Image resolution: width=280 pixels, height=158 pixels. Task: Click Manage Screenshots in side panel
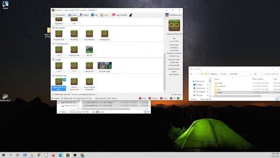[x=174, y=53]
